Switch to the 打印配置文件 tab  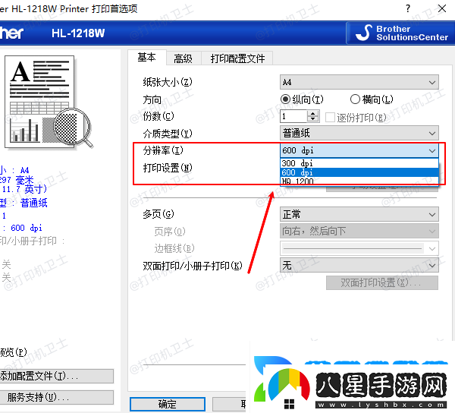coord(237,58)
